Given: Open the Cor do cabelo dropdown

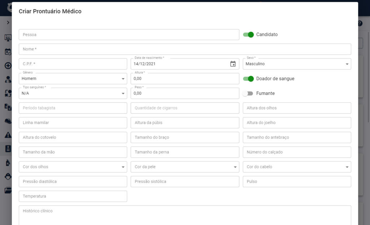Looking at the screenshot, I should tap(297, 167).
